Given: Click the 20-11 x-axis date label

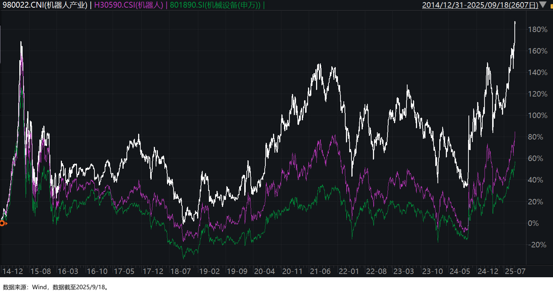Looking at the screenshot, I should (292, 271).
